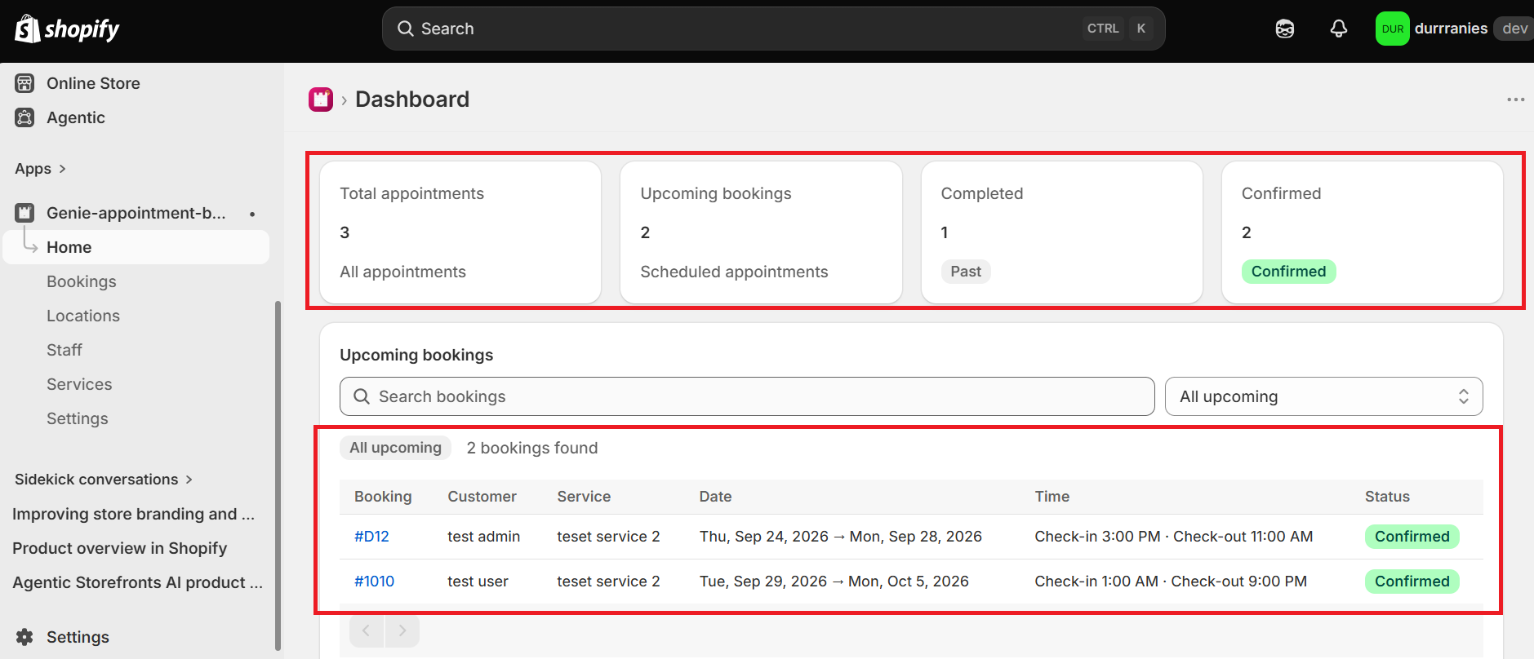Click the Upcoming bookings stat card
The image size is (1534, 659).
tap(761, 232)
